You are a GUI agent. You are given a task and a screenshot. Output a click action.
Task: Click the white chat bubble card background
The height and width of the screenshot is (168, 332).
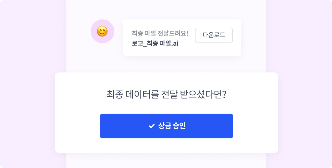click(x=182, y=51)
